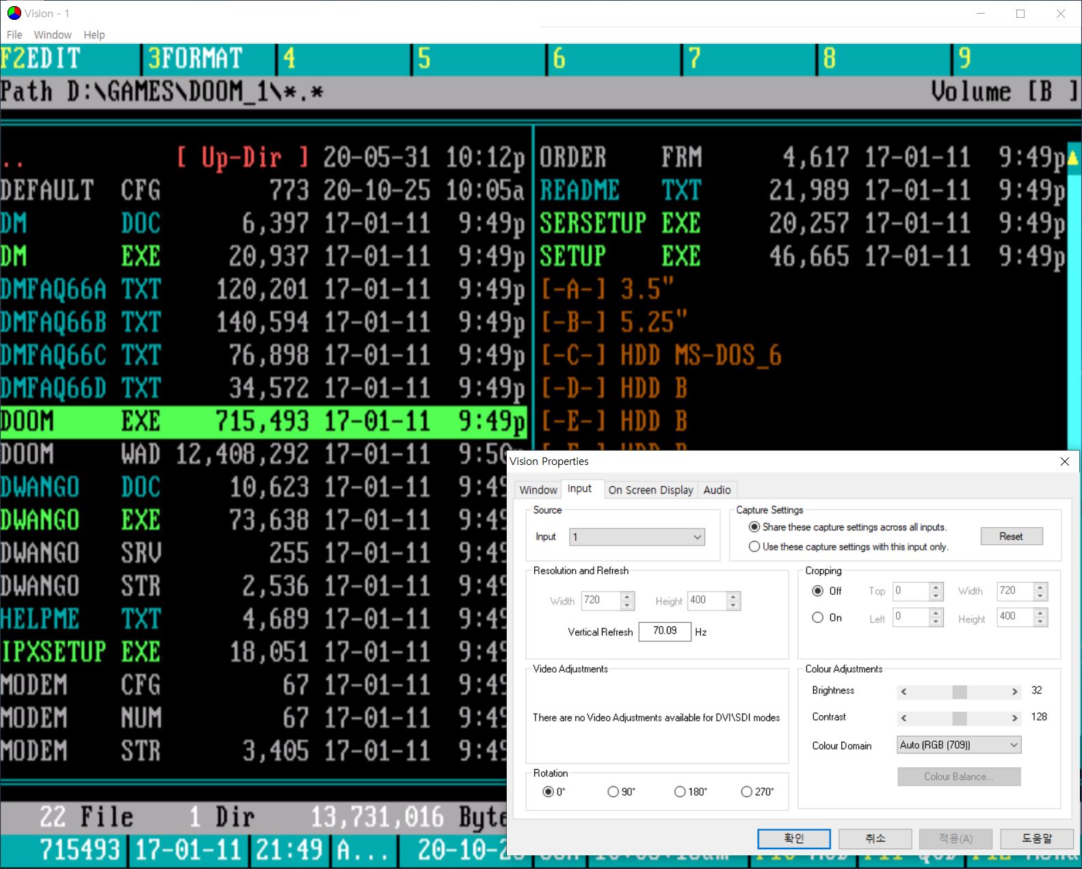Click the F2EDIT function key label
The height and width of the screenshot is (869, 1082).
[x=40, y=59]
